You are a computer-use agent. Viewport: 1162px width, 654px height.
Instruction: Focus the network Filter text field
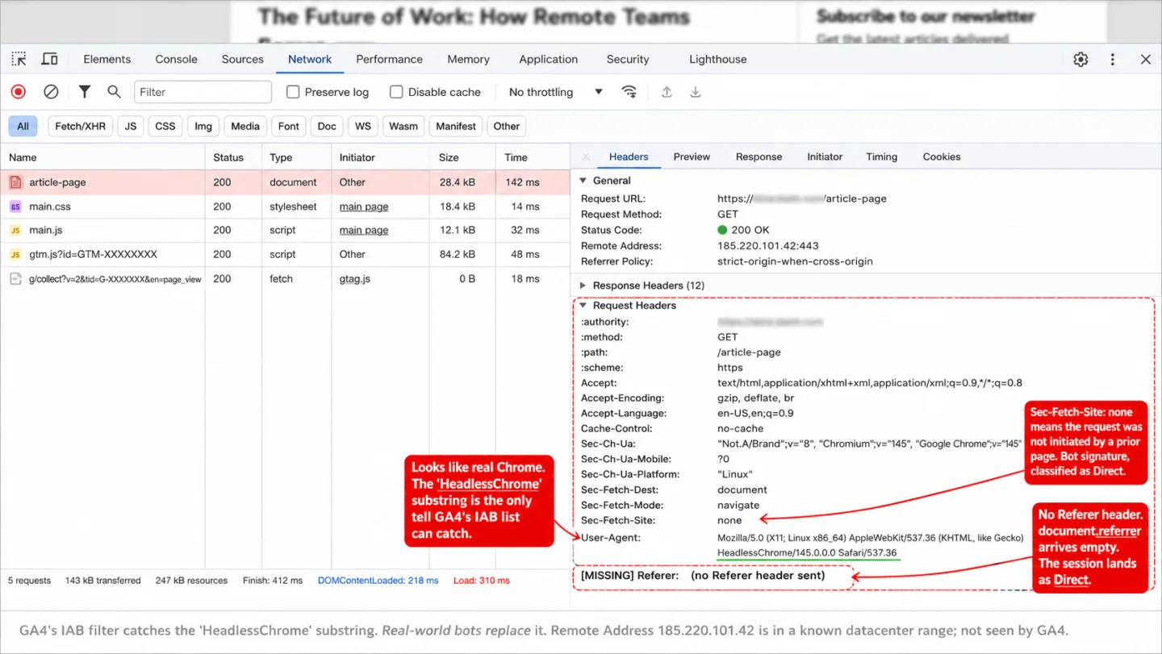203,92
